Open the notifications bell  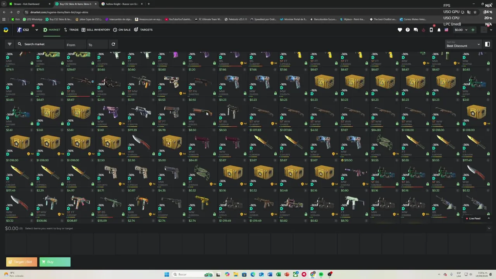[x=439, y=30]
